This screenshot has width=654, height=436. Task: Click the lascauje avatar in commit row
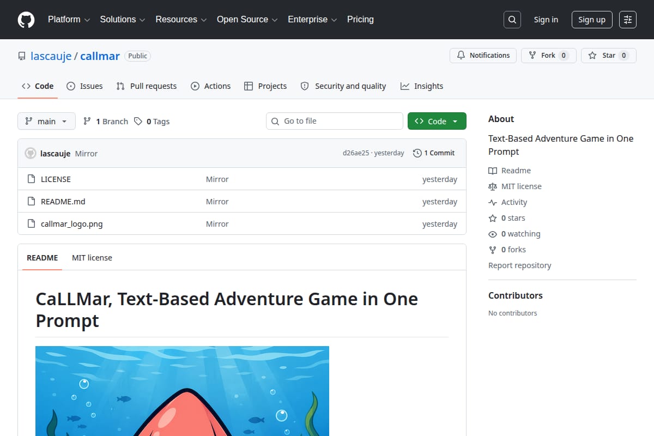[x=31, y=153]
